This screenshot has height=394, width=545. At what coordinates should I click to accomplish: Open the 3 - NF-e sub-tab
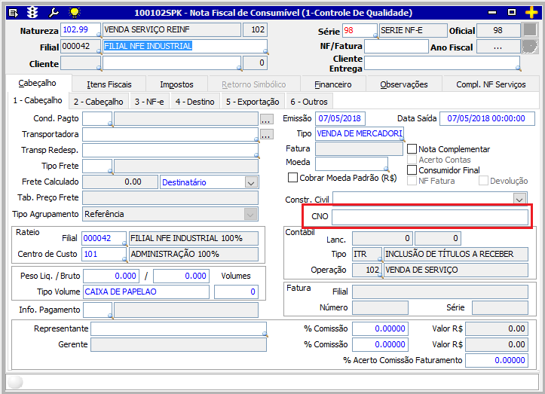(x=148, y=101)
